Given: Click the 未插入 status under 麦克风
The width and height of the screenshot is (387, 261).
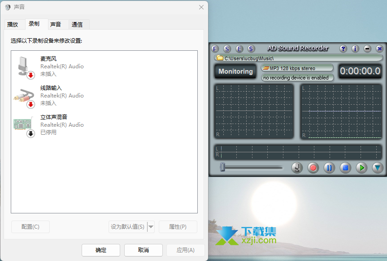Looking at the screenshot, I should click(48, 74).
